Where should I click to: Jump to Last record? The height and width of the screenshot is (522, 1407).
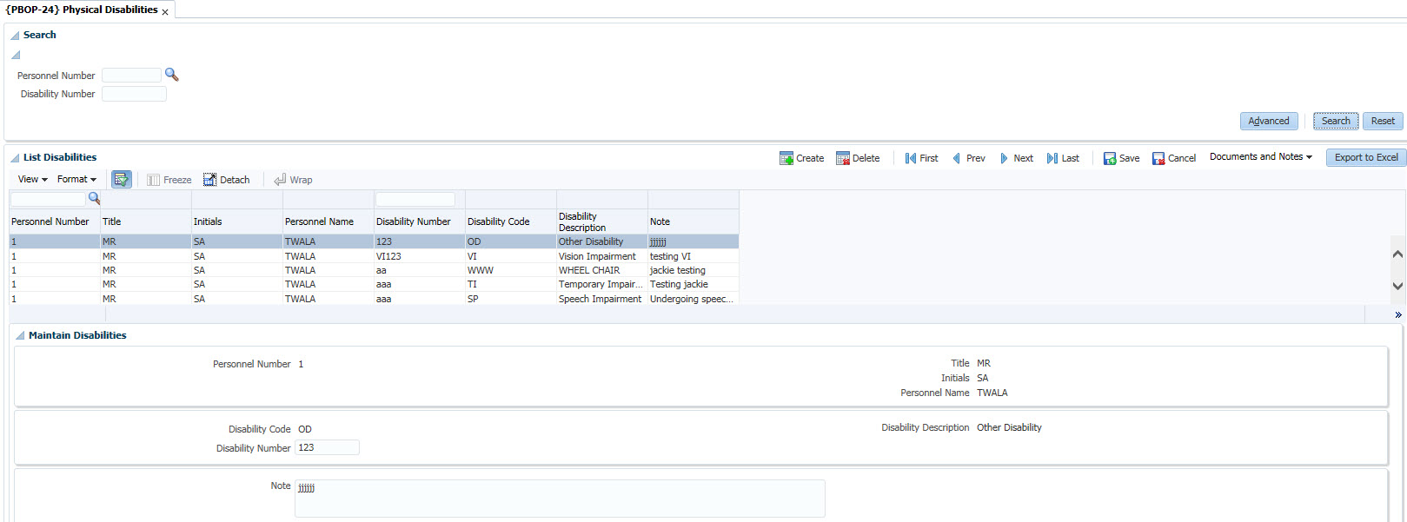pos(1052,158)
